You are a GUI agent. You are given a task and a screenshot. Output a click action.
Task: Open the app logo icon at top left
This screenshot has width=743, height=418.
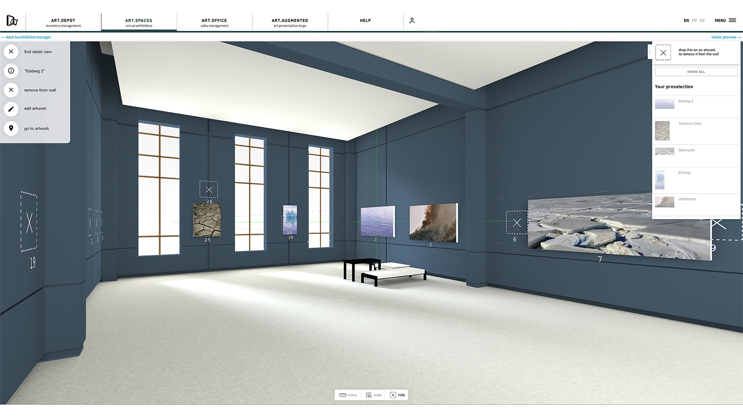(x=12, y=20)
